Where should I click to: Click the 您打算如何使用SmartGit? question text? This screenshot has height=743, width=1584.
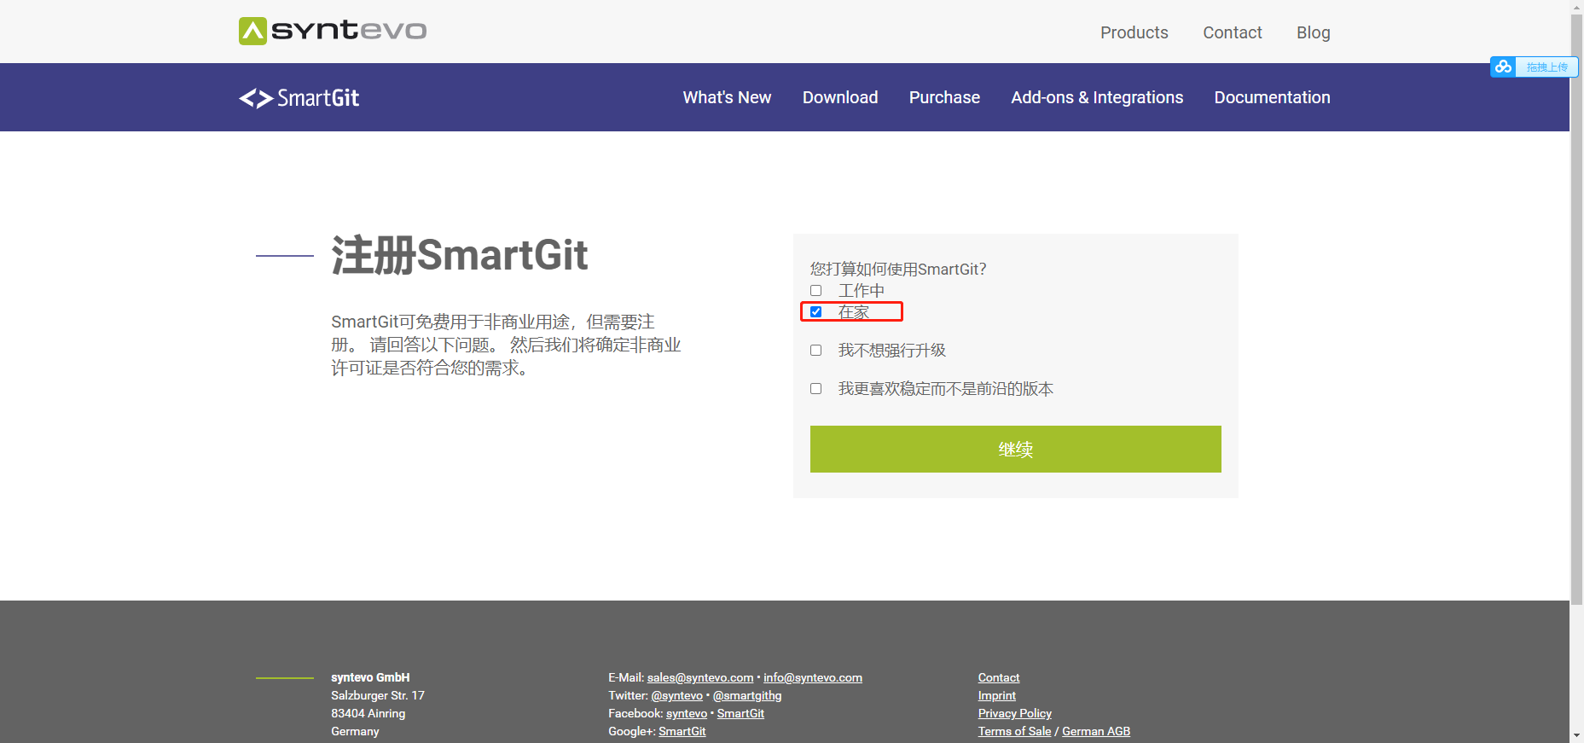click(898, 269)
